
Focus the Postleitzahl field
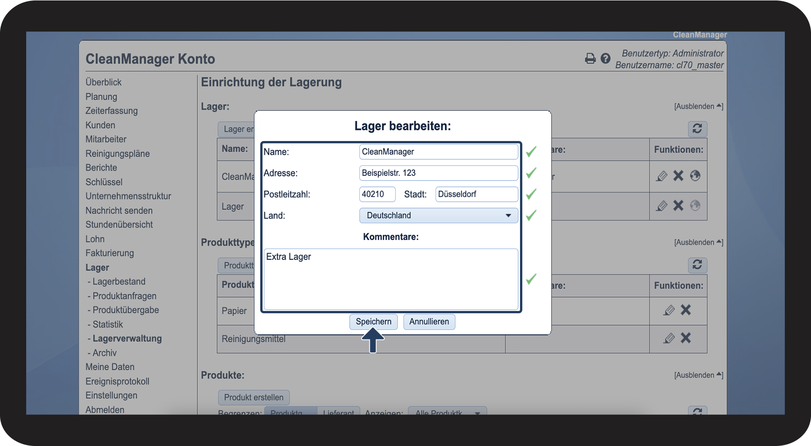click(377, 194)
